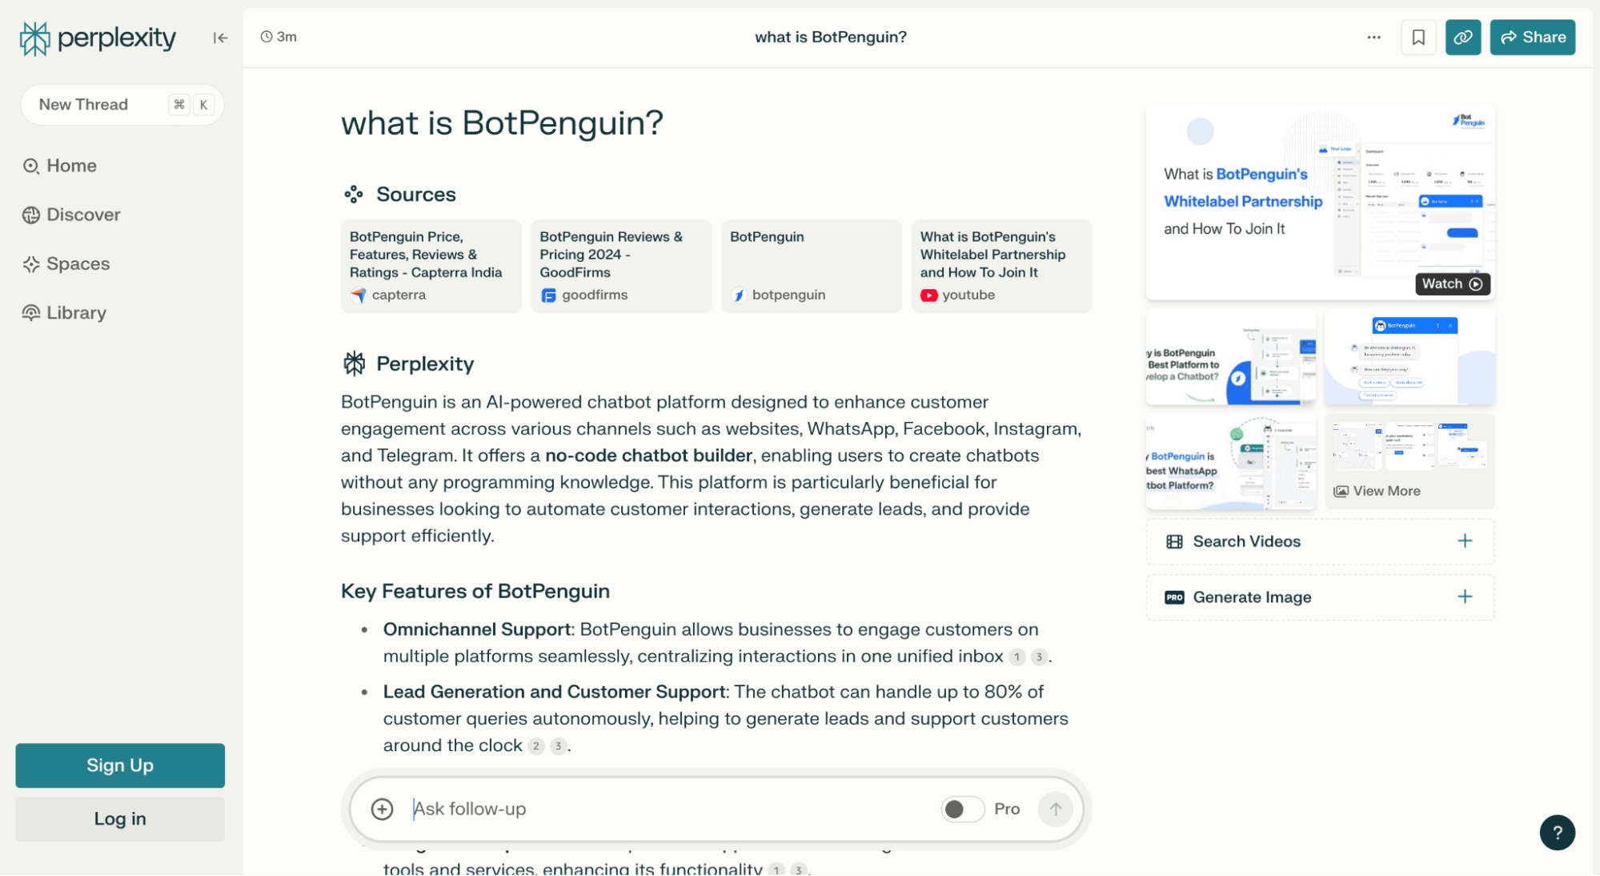Click the Sign Up button
Image resolution: width=1600 pixels, height=876 pixels.
click(120, 765)
